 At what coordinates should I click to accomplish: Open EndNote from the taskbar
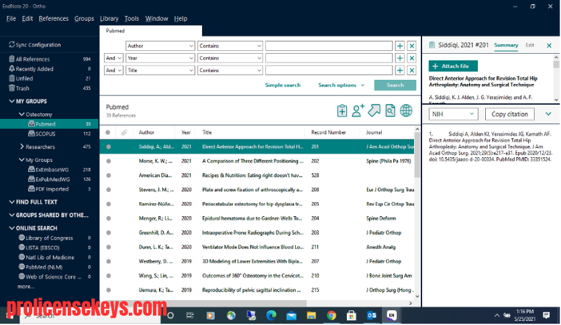391,316
